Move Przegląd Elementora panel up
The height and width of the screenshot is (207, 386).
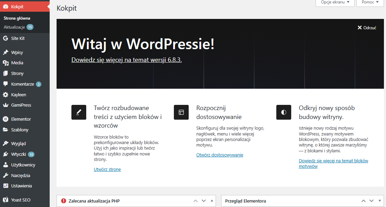[x=364, y=201]
